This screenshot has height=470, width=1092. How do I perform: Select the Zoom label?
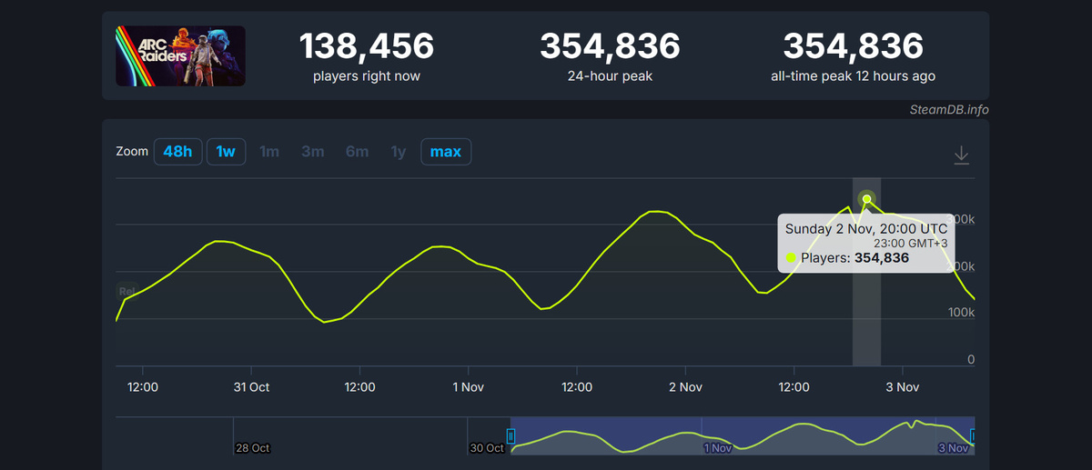pyautogui.click(x=132, y=151)
